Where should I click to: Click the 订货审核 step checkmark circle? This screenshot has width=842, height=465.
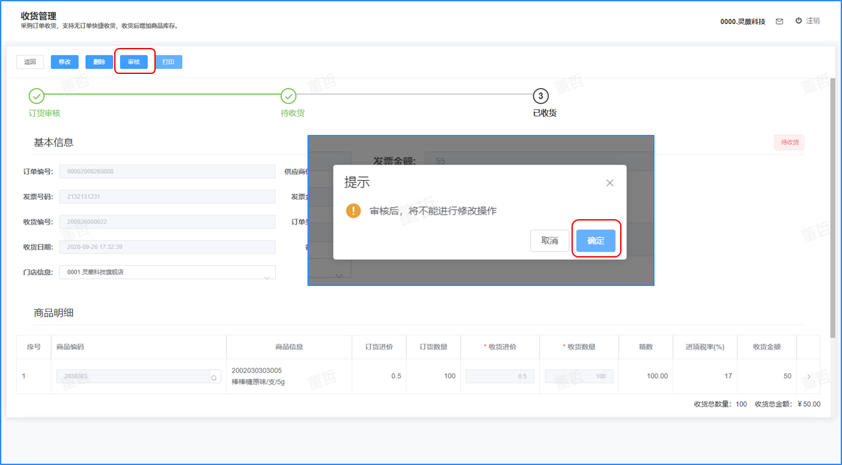pos(36,97)
